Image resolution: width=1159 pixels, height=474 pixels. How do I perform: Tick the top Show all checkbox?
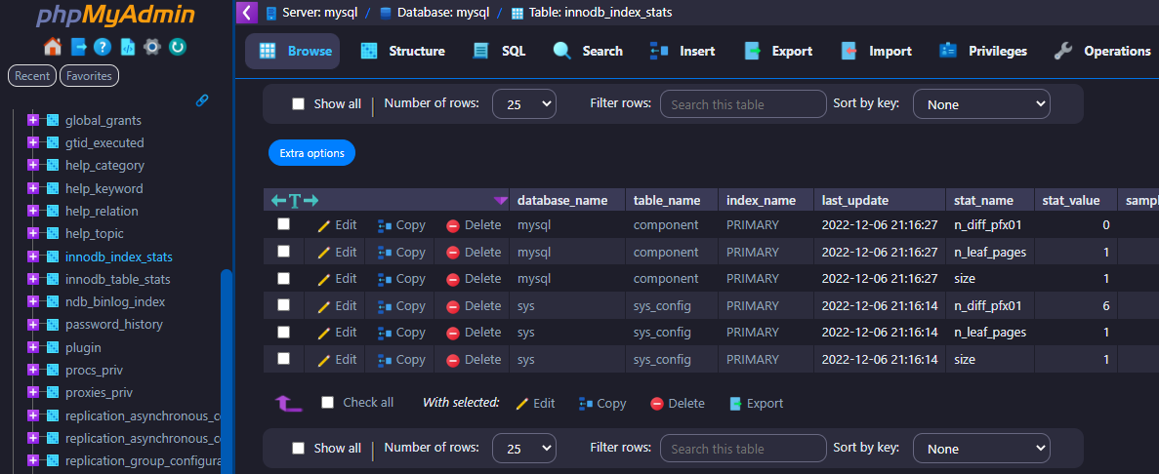coord(298,104)
